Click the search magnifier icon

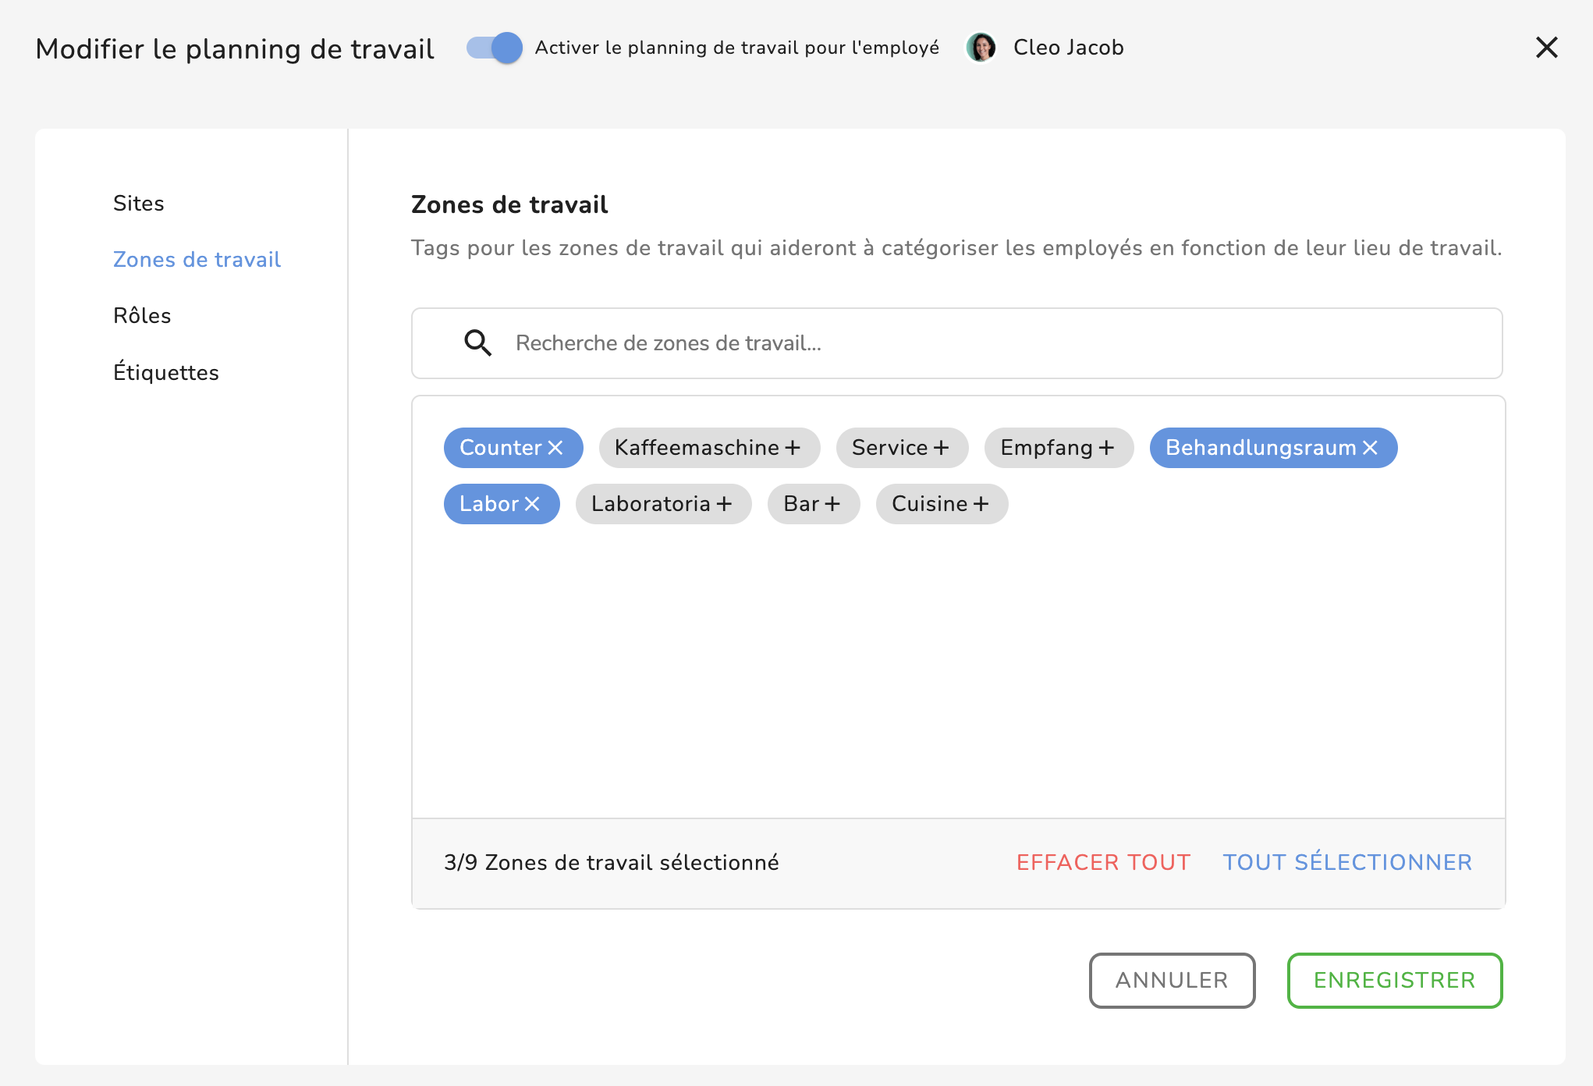click(477, 343)
